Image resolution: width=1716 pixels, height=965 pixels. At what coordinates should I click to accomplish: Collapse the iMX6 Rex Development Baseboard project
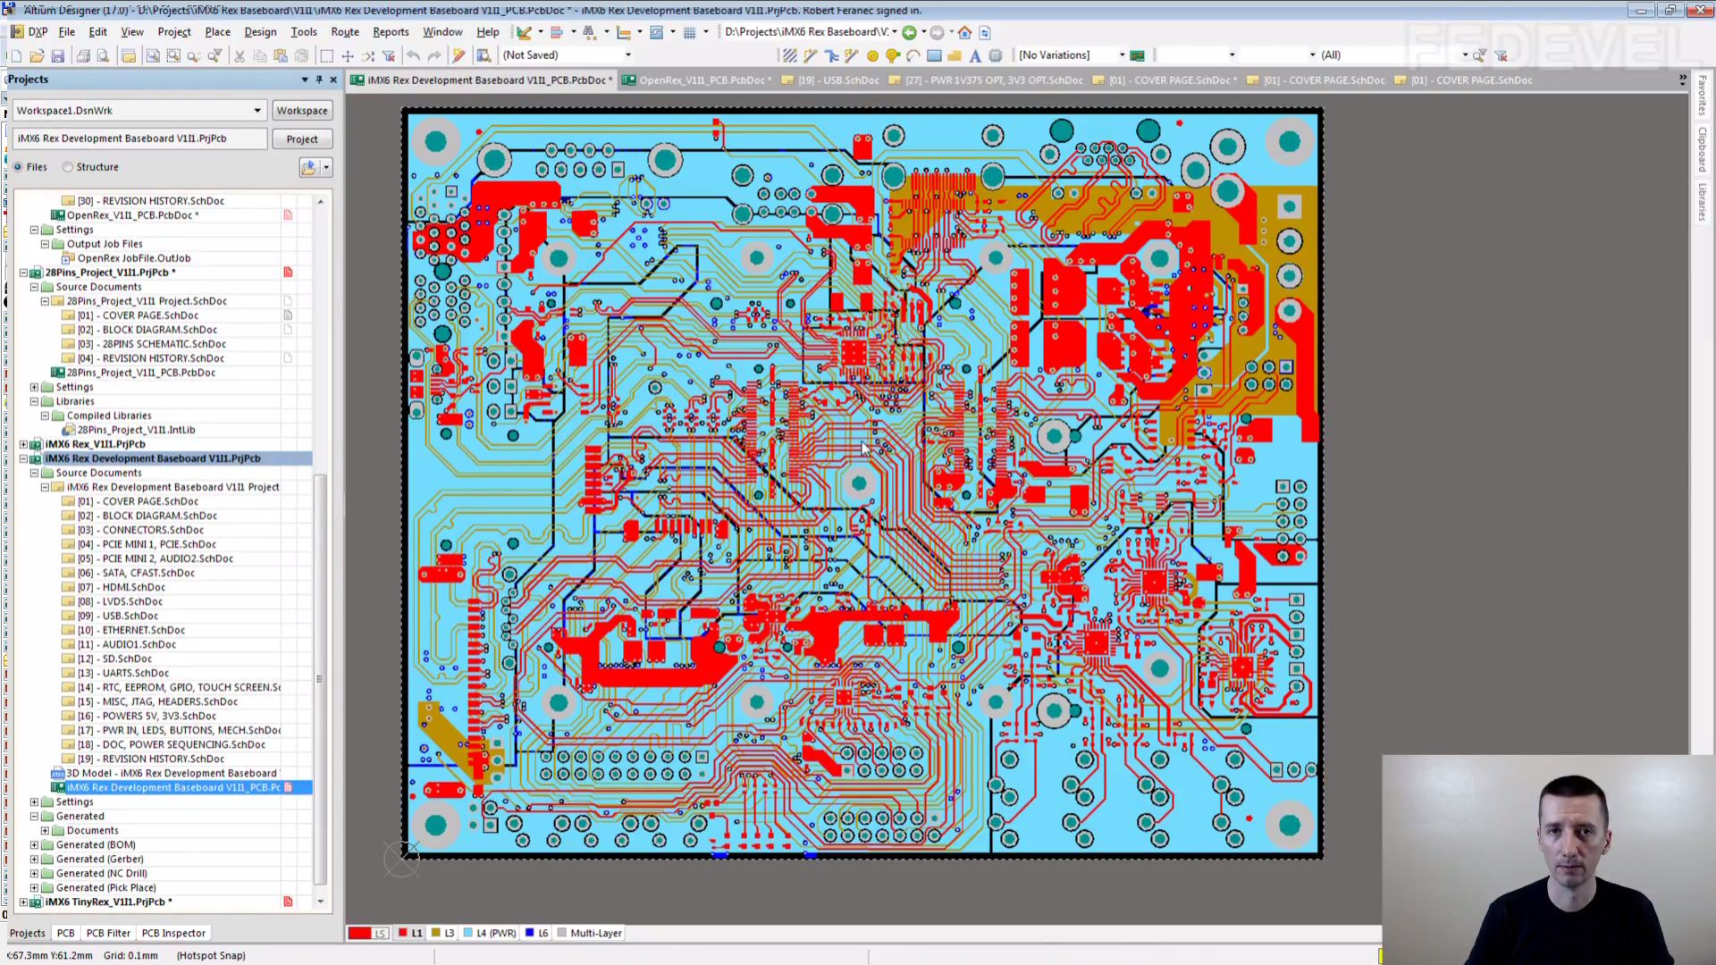24,458
